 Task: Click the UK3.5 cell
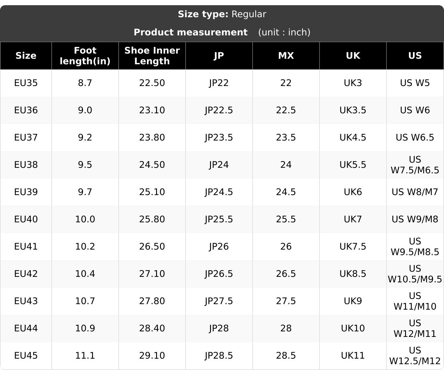point(353,110)
